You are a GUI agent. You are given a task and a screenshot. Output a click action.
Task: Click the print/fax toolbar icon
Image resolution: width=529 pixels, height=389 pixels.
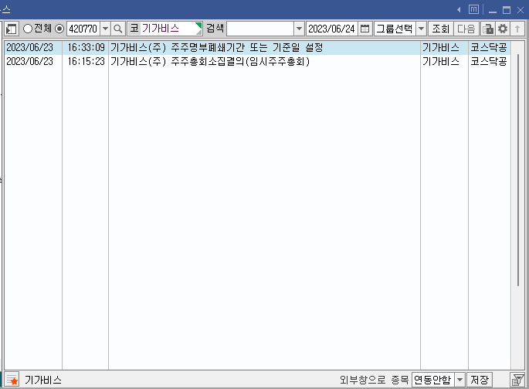487,29
